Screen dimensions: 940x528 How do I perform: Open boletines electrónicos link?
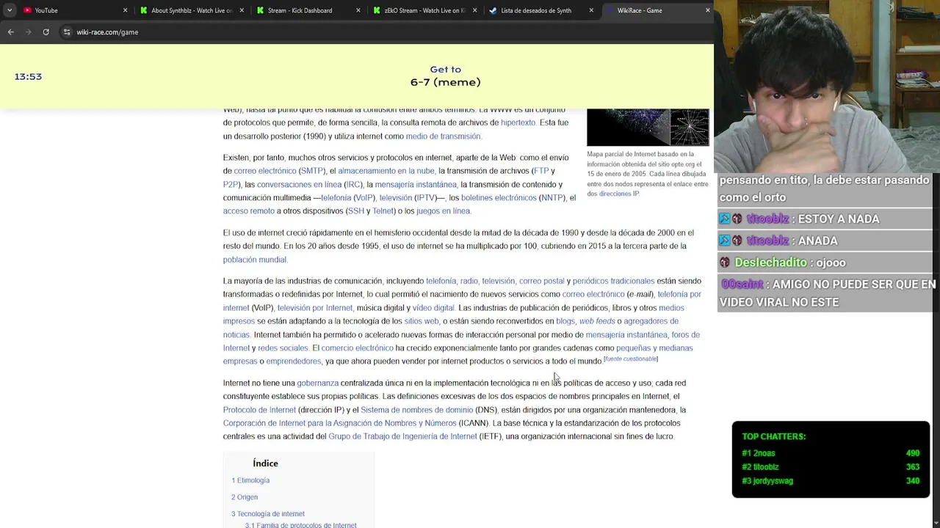(x=499, y=198)
